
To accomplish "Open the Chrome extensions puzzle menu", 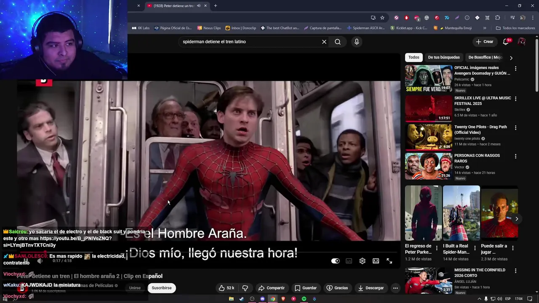I will click(x=498, y=18).
